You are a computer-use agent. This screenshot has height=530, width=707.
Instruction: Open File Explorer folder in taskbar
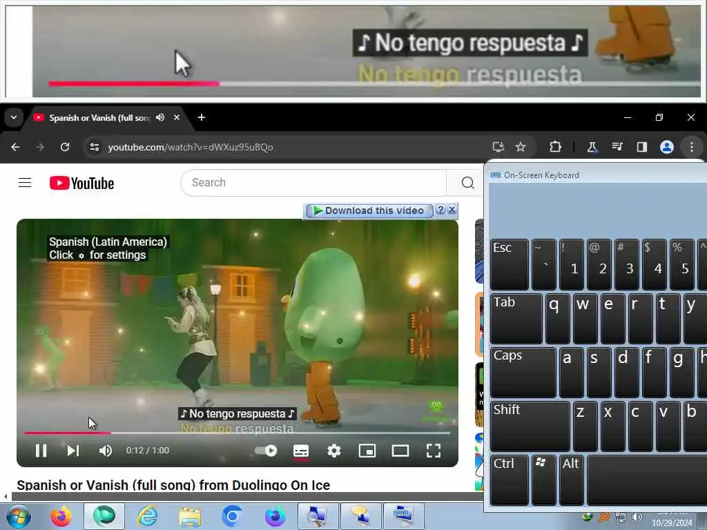pyautogui.click(x=190, y=516)
